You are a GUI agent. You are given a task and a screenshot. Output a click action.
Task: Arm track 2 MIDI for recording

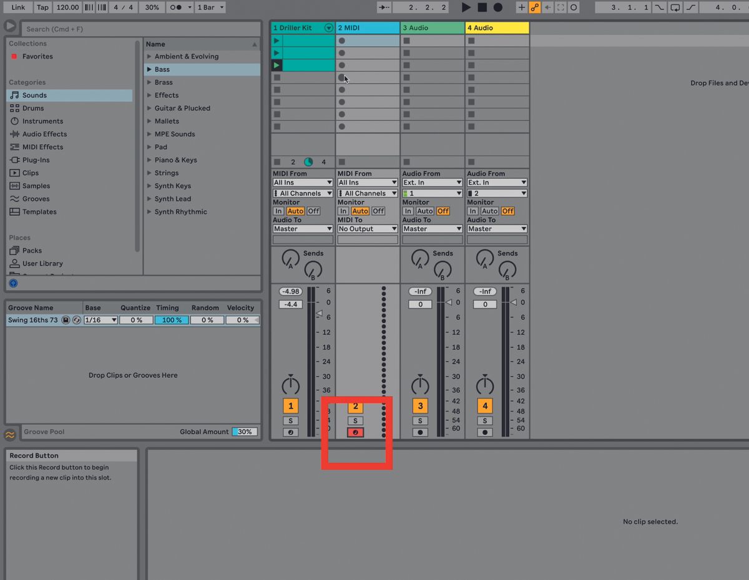click(x=355, y=432)
